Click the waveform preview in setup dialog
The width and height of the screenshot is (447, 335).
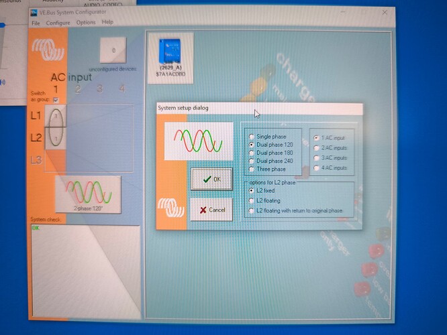pos(199,141)
